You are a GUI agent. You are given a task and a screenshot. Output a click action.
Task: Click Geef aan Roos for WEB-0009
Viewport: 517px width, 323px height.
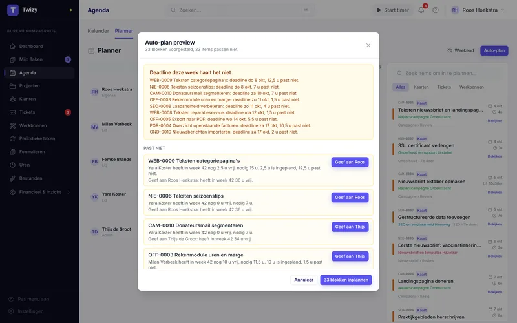350,162
